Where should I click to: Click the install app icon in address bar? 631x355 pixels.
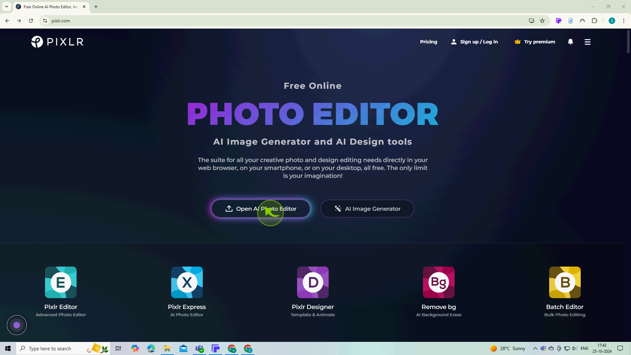(531, 21)
